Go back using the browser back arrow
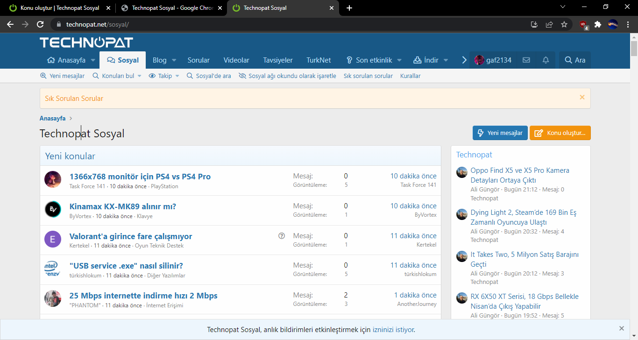This screenshot has width=638, height=340. tap(10, 24)
